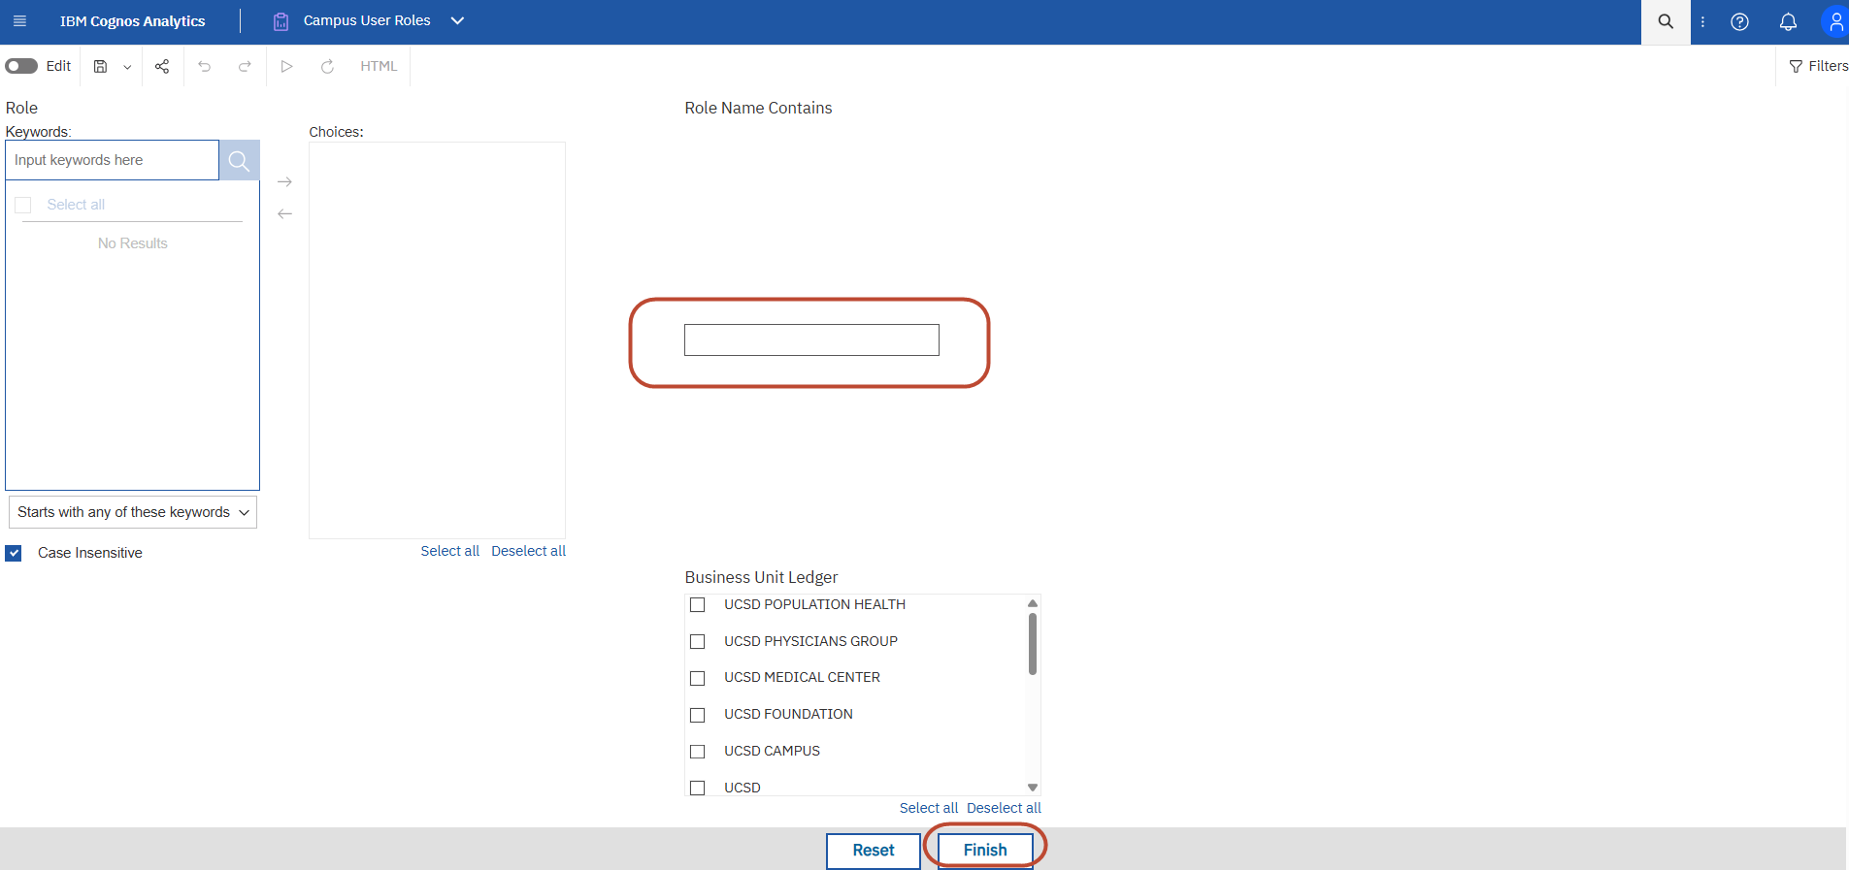The width and height of the screenshot is (1849, 870).
Task: Click the Reset button
Action: point(873,850)
